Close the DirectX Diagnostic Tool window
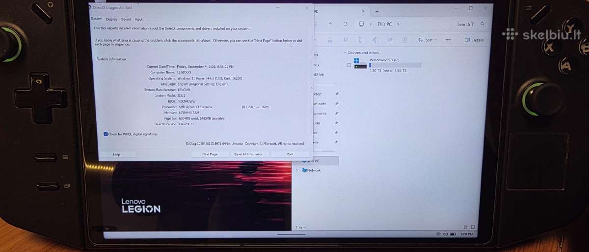 pyautogui.click(x=307, y=8)
